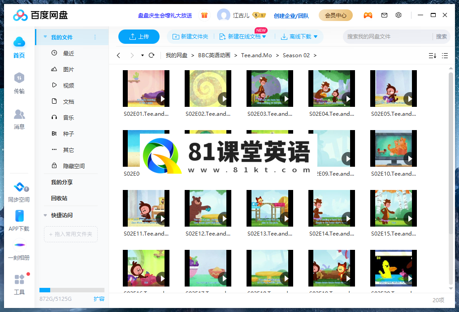
Task: Click the S02E04.Tee.and... file name
Action: (332, 114)
